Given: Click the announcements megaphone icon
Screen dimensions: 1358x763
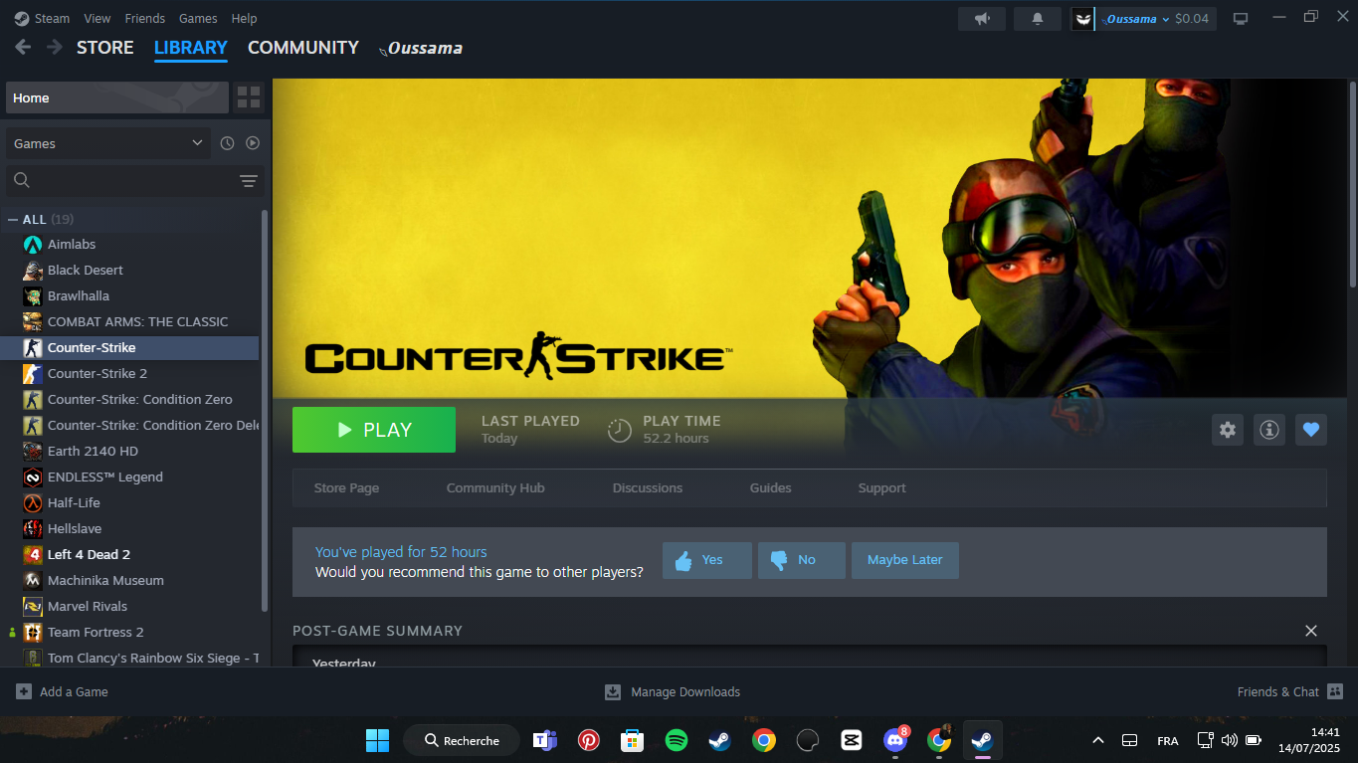Looking at the screenshot, I should click(982, 19).
